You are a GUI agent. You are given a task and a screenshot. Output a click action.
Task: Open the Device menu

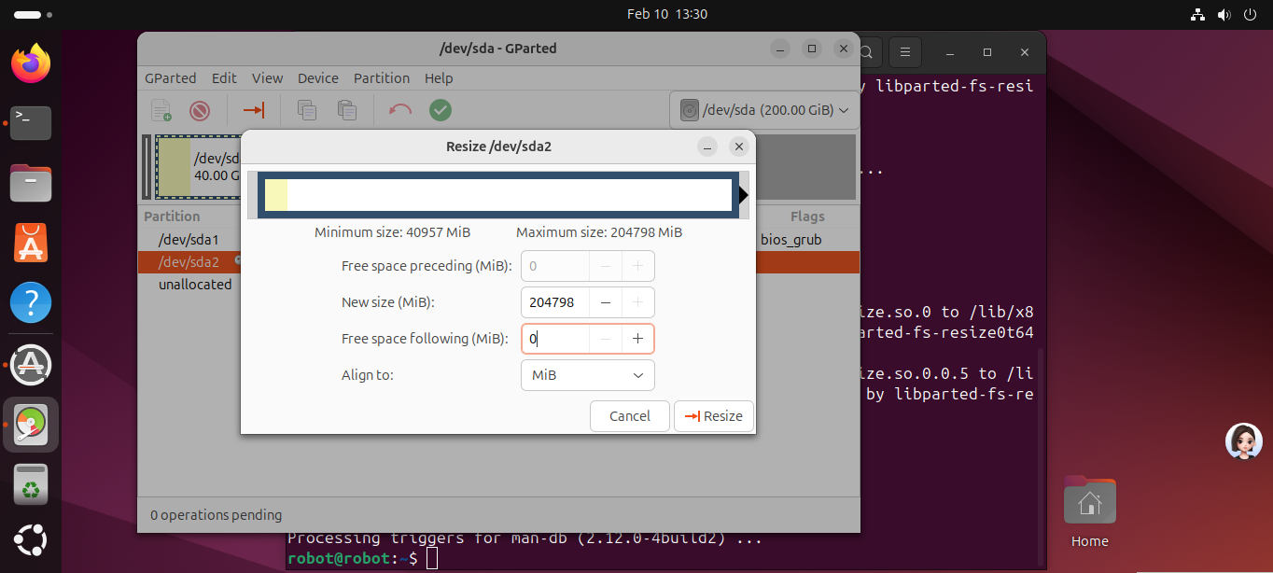point(318,78)
